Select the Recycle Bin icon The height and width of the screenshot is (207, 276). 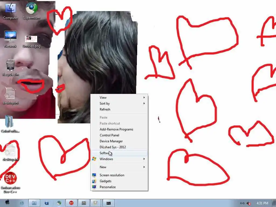(11, 68)
